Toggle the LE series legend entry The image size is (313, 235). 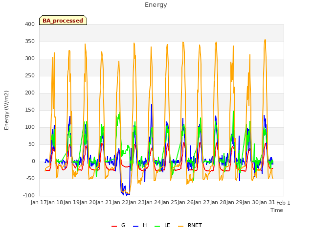(x=162, y=225)
